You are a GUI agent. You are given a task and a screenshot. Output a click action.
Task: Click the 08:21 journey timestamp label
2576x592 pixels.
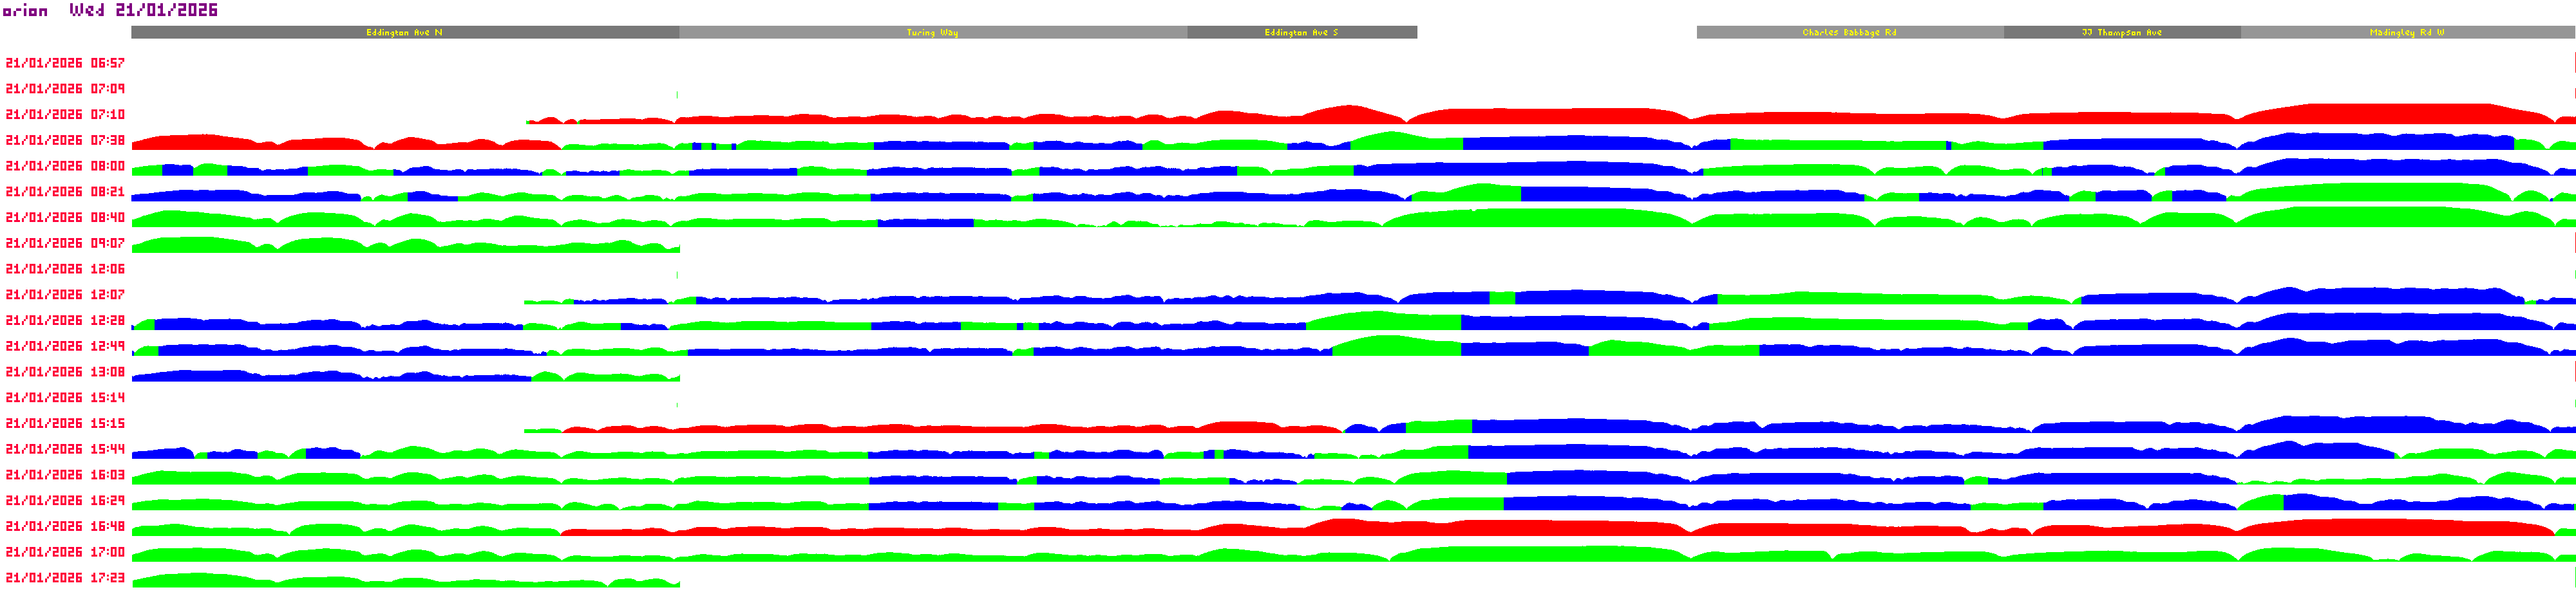[x=65, y=192]
